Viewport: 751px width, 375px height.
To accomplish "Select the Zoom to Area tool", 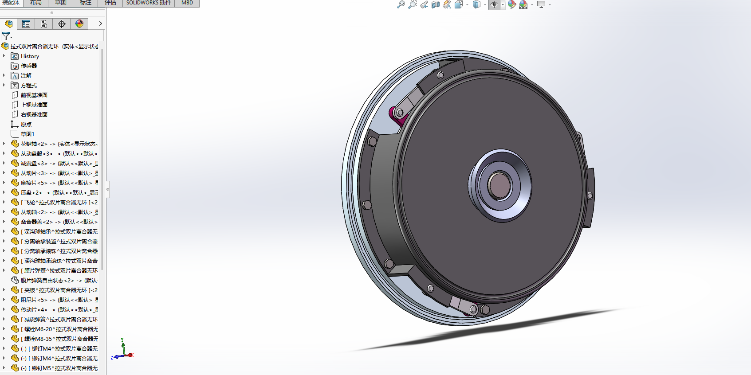I will point(412,4).
